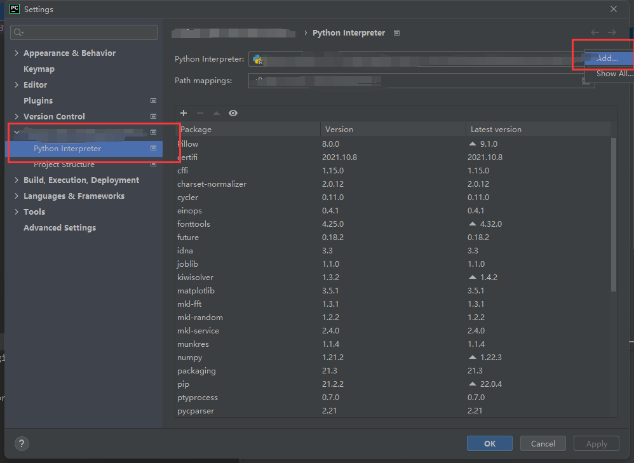
Task: Sort by the Version column header
Action: [x=393, y=130]
